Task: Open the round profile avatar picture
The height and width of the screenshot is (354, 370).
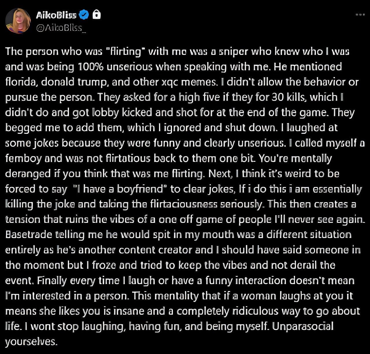Action: coord(18,21)
